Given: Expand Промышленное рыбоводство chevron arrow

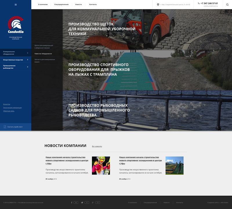Looking at the screenshot, I should pos(28,67).
